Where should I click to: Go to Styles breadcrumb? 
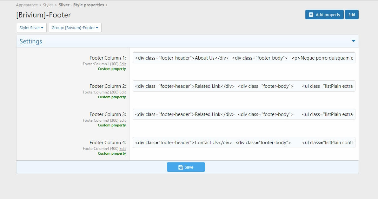click(48, 5)
